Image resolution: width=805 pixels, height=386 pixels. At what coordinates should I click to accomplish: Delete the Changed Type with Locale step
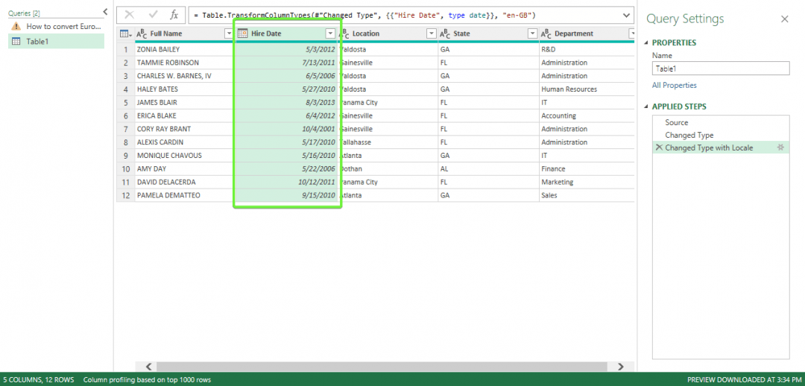pyautogui.click(x=659, y=148)
